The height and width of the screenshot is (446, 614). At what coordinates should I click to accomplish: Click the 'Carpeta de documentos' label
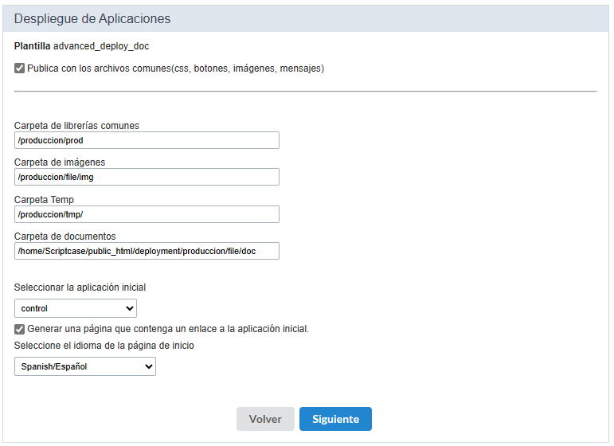[65, 236]
